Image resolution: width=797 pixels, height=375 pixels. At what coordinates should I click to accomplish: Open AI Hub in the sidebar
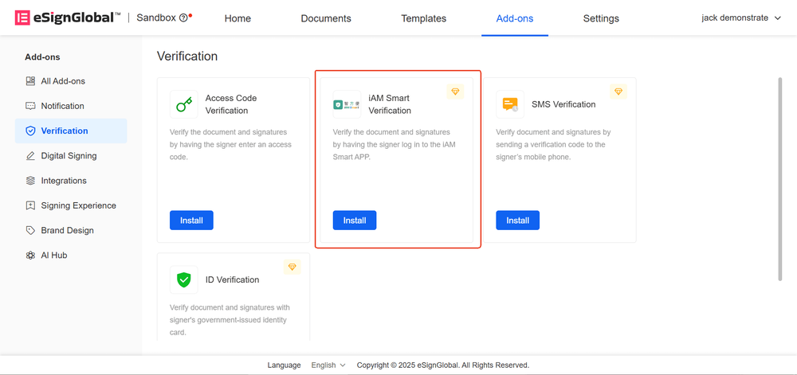54,256
